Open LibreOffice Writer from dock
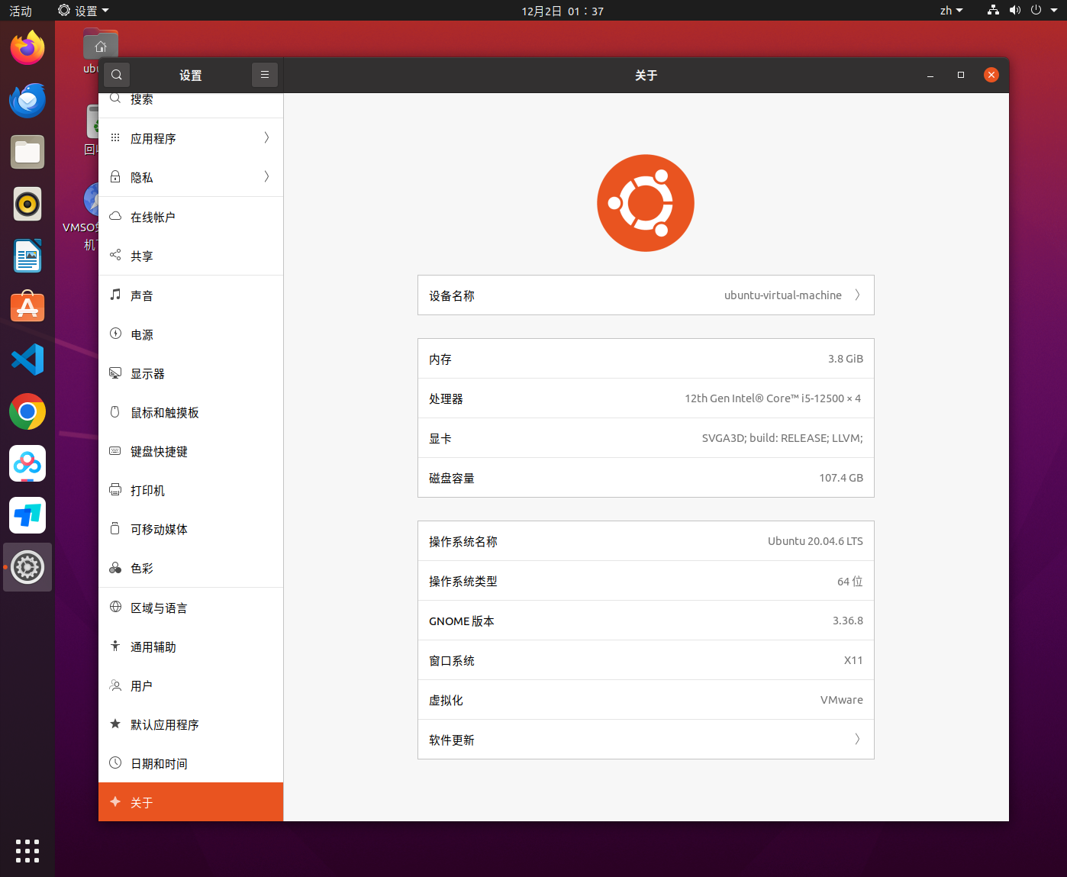This screenshot has width=1067, height=877. [27, 256]
